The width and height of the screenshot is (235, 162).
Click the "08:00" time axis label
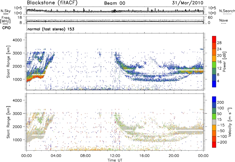click(x=85, y=156)
